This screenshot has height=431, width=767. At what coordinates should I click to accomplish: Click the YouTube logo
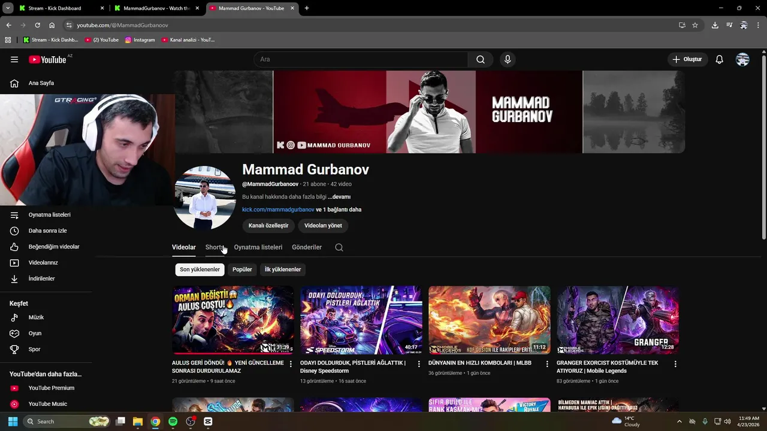[47, 59]
